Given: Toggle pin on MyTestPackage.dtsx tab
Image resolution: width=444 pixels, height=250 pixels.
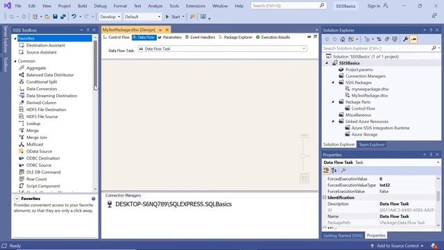Looking at the screenshot, I should 160,30.
